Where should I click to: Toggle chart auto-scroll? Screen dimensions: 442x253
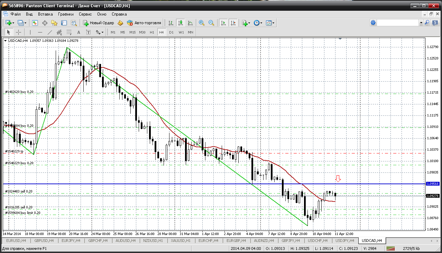(223, 23)
